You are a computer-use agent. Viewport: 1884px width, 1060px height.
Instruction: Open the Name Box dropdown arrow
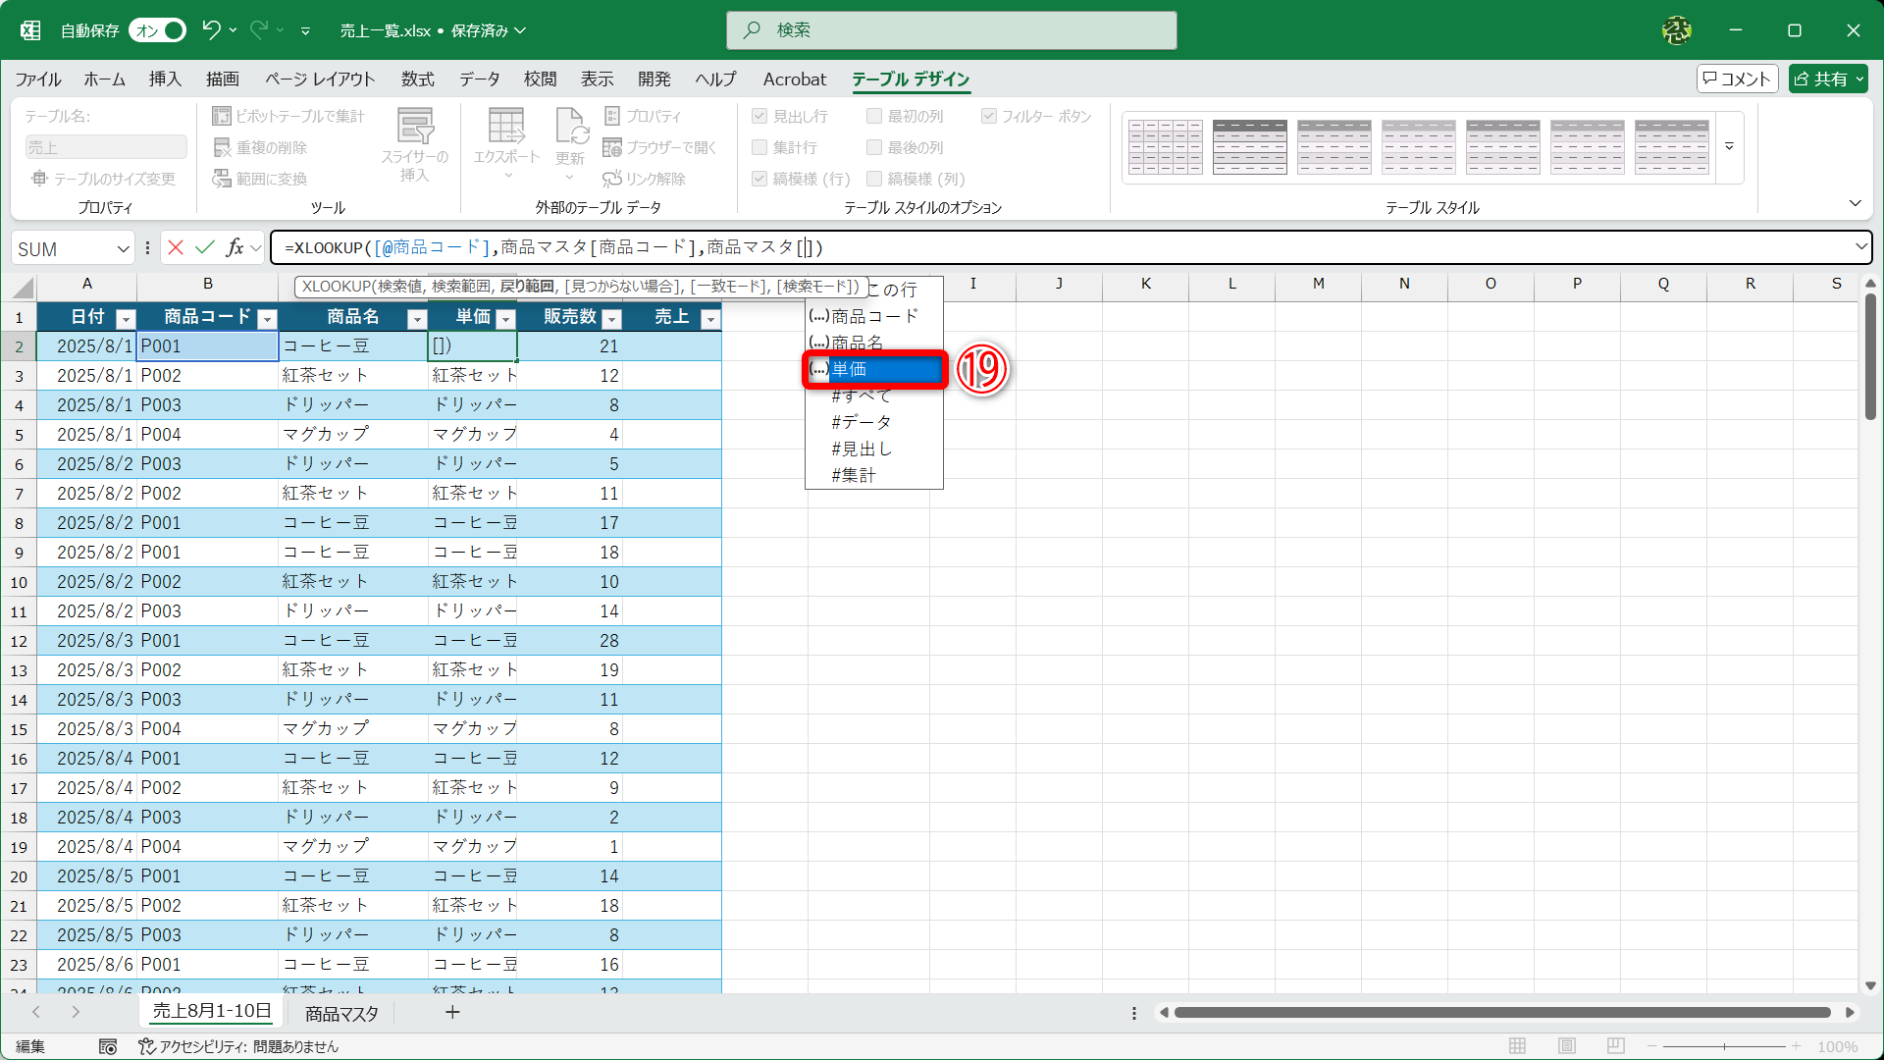(x=124, y=249)
